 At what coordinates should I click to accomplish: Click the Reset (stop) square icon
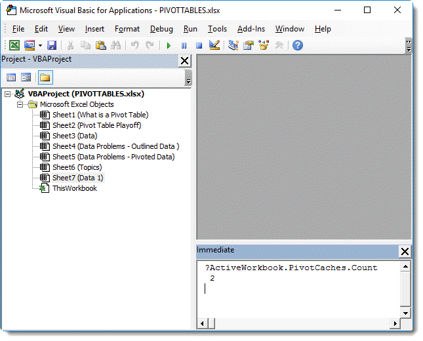(x=199, y=45)
